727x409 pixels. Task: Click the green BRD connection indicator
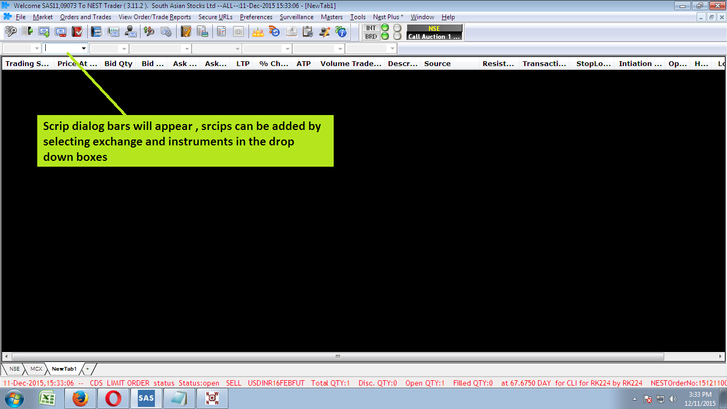tap(385, 36)
